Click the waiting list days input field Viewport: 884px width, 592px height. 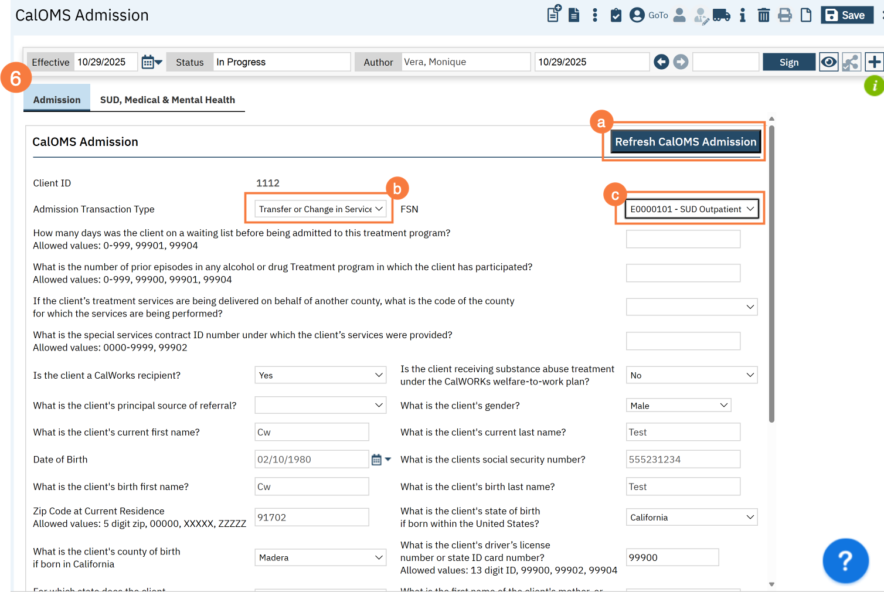coord(683,239)
